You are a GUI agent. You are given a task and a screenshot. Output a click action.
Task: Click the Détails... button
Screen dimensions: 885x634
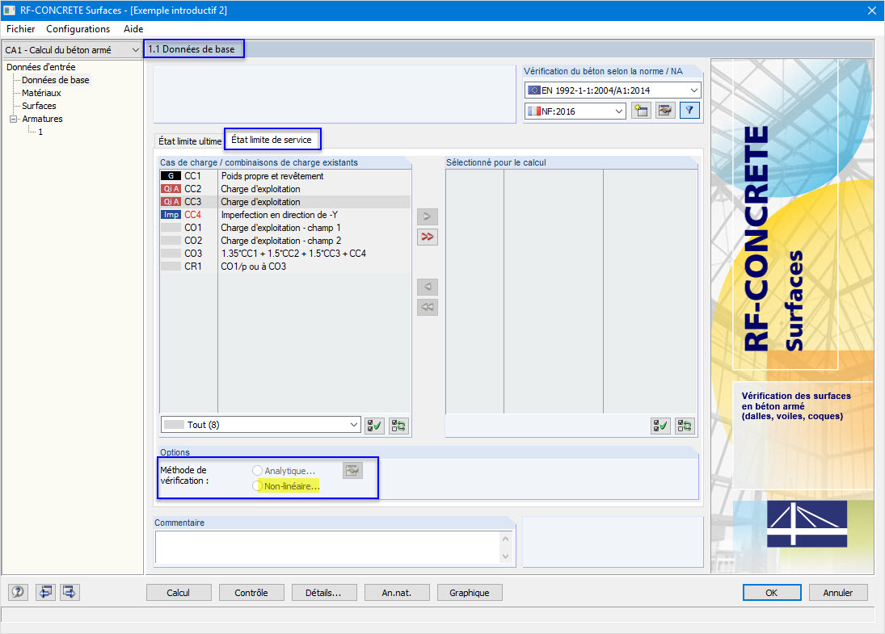324,593
